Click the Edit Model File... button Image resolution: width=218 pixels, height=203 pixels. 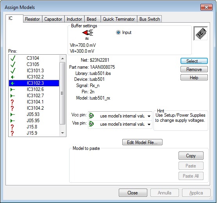pos(142,142)
